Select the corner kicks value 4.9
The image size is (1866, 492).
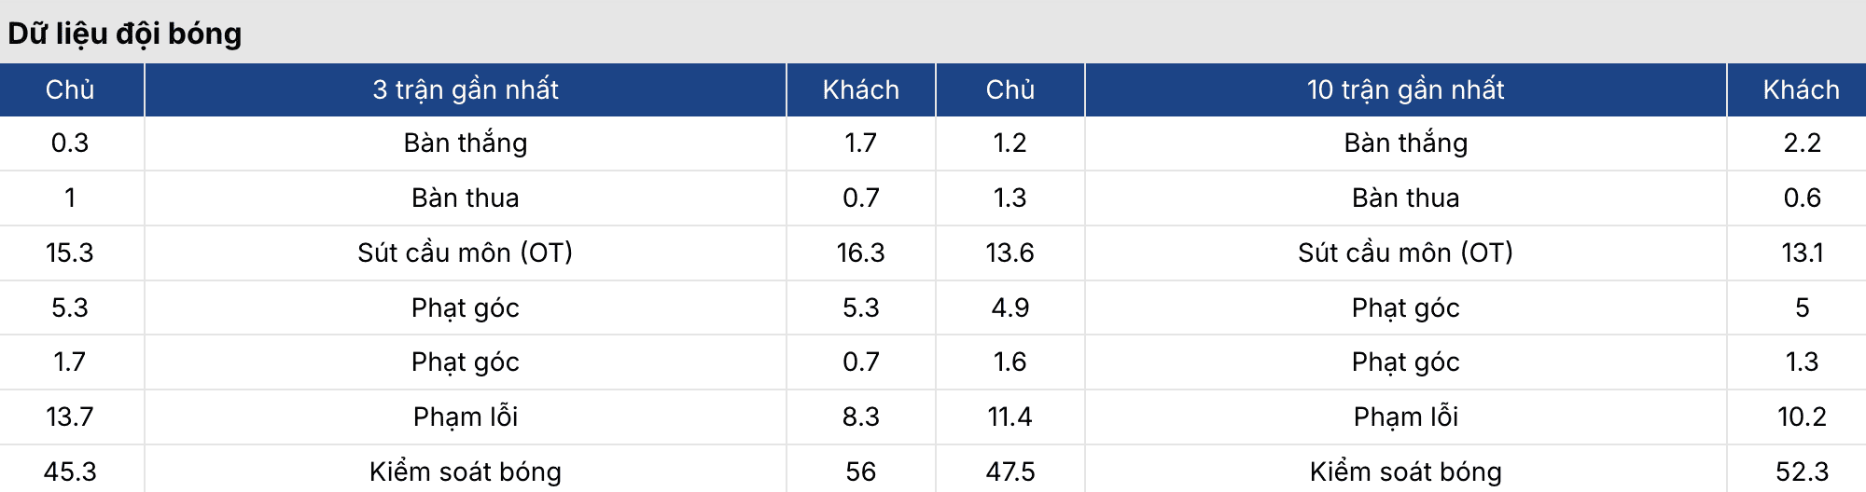pyautogui.click(x=1010, y=307)
